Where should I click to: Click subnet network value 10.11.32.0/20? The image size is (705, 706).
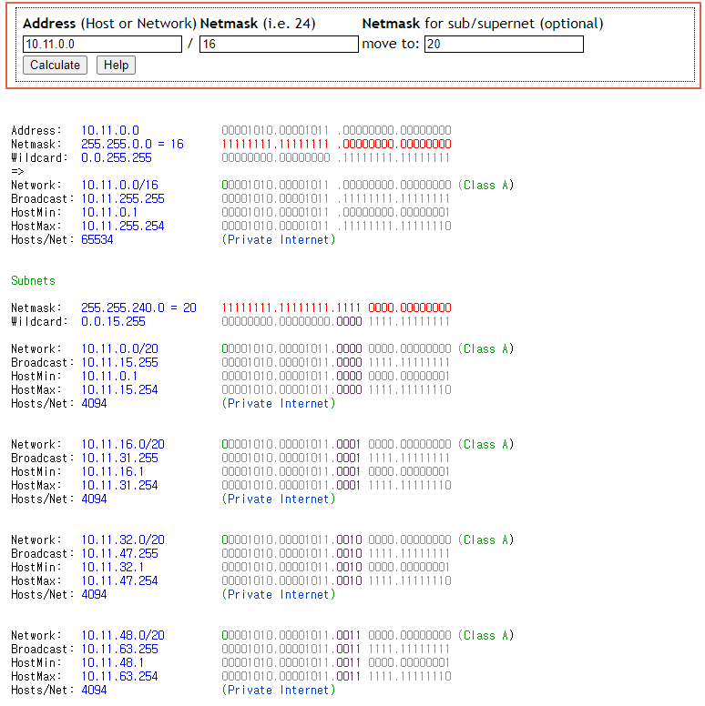click(123, 540)
